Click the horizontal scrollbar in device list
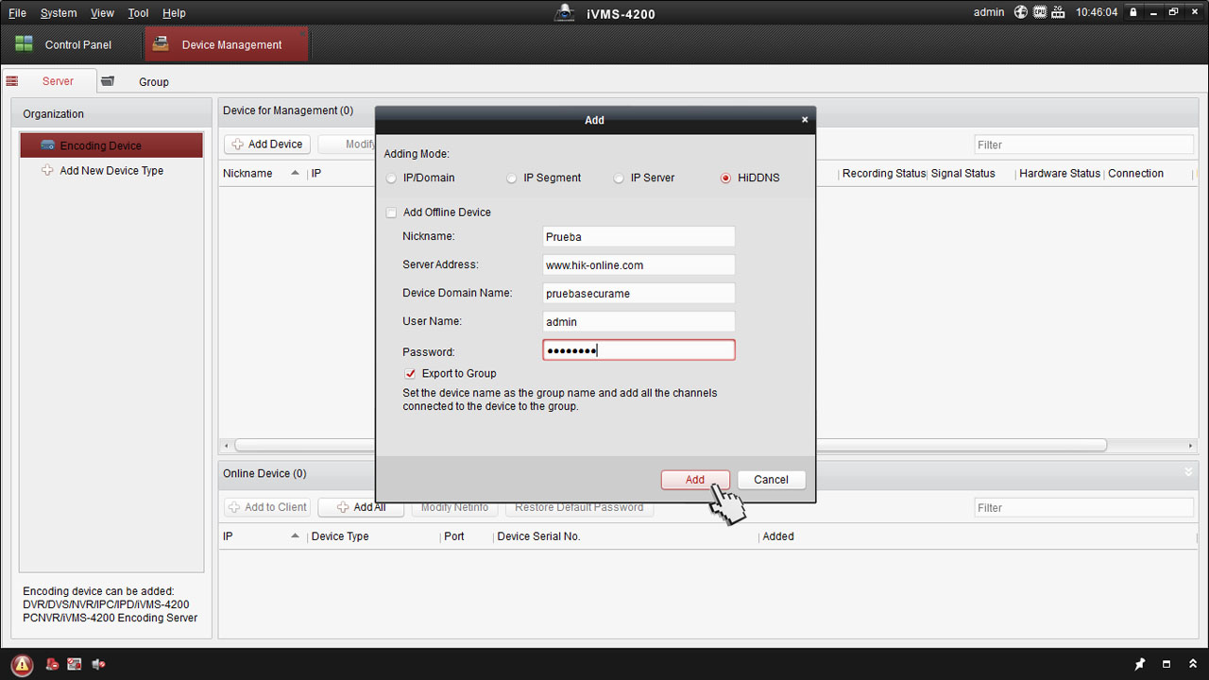This screenshot has width=1209, height=680. pos(671,446)
